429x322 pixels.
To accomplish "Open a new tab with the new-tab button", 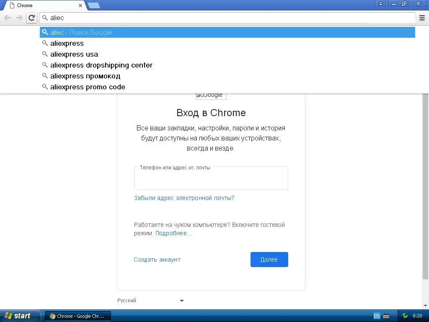I will point(94,5).
